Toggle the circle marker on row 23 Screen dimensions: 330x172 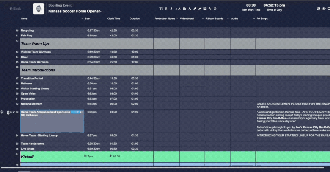11,112
